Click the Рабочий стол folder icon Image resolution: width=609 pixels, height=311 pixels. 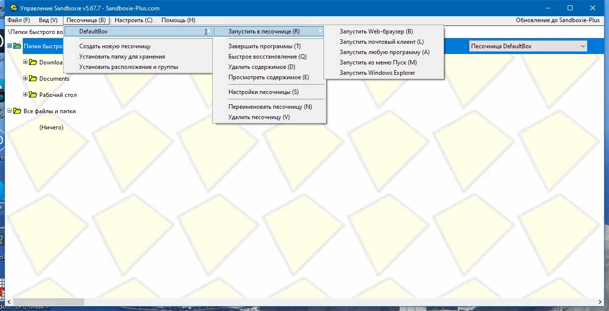pos(33,95)
